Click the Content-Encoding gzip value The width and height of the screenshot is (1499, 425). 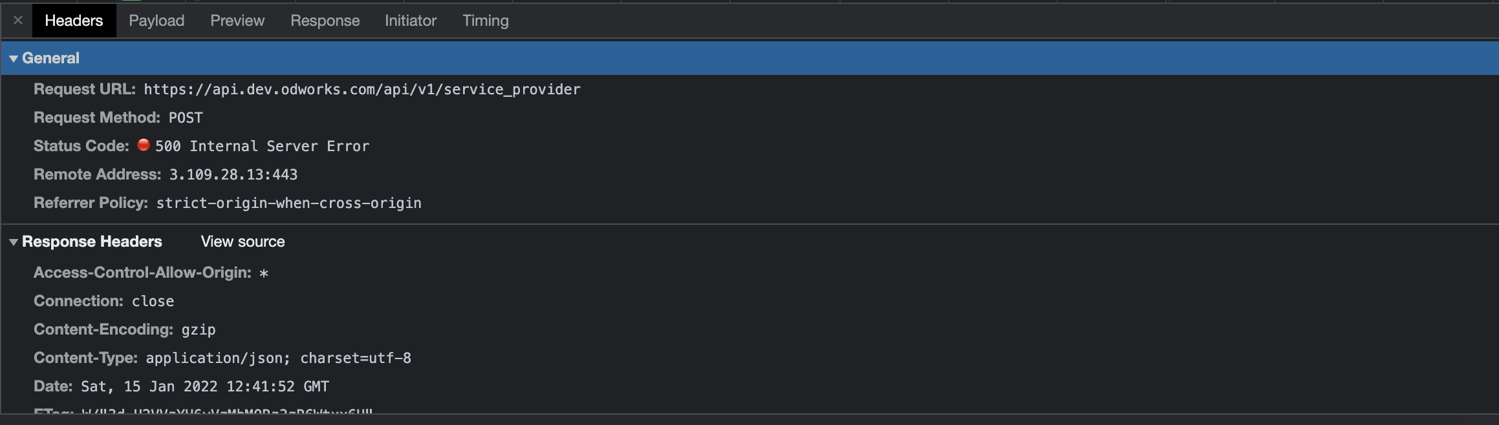coord(198,330)
